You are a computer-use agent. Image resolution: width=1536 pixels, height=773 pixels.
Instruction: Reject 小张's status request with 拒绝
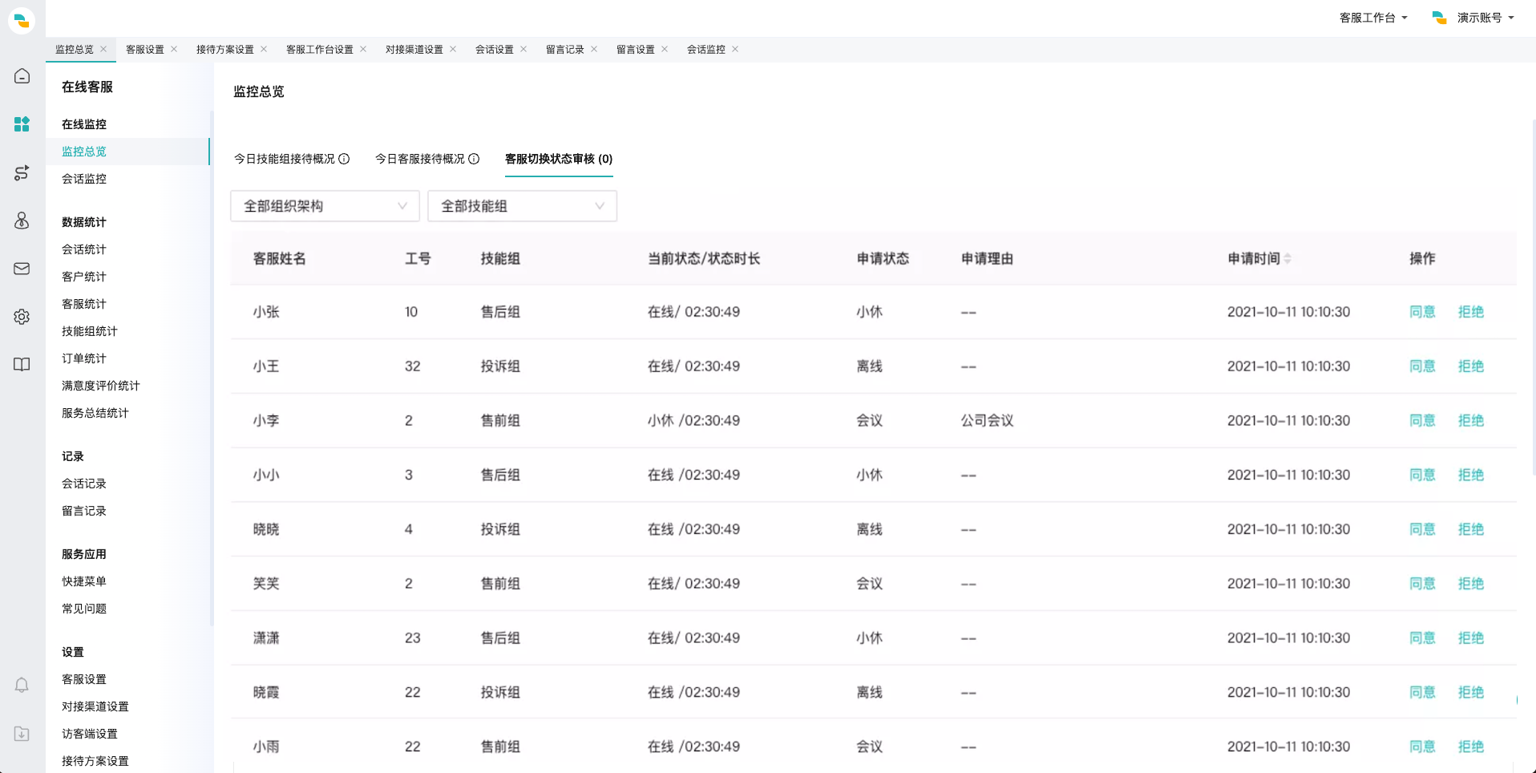(1470, 312)
